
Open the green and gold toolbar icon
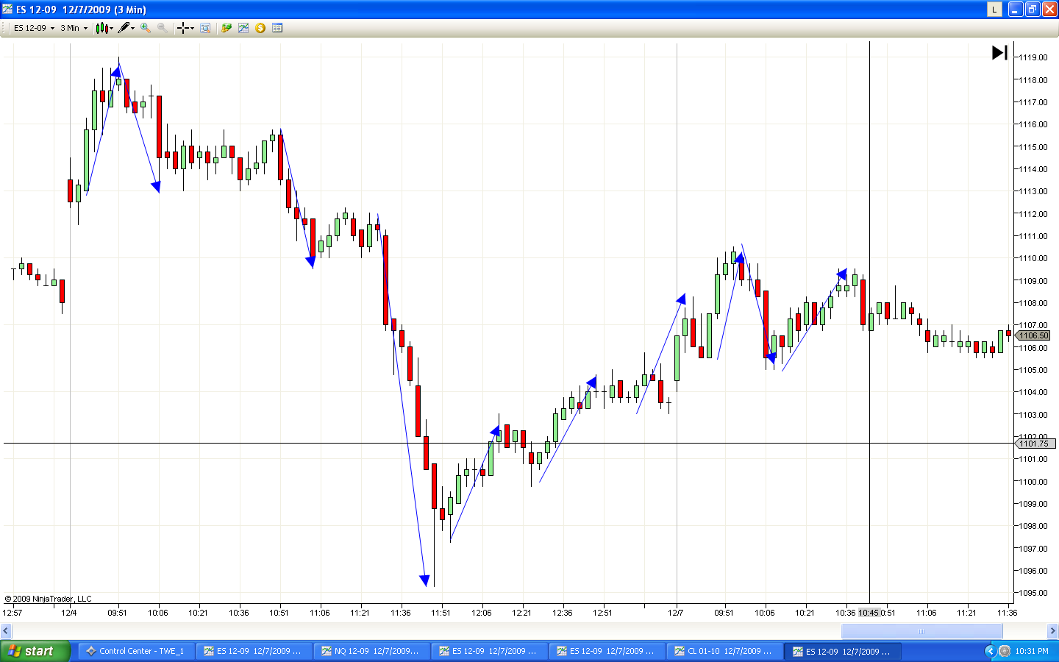tap(227, 28)
